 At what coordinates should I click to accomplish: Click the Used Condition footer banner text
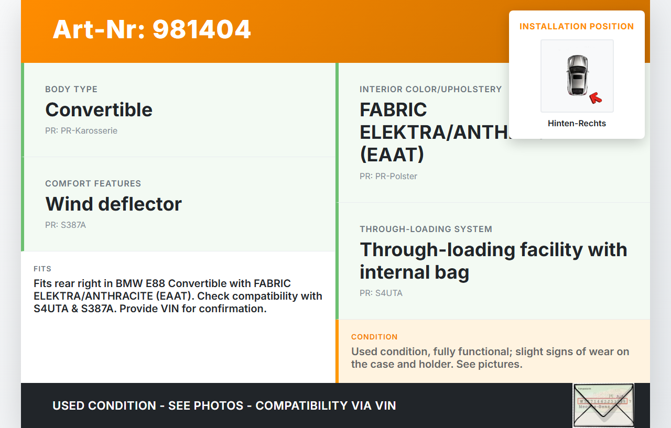click(224, 405)
